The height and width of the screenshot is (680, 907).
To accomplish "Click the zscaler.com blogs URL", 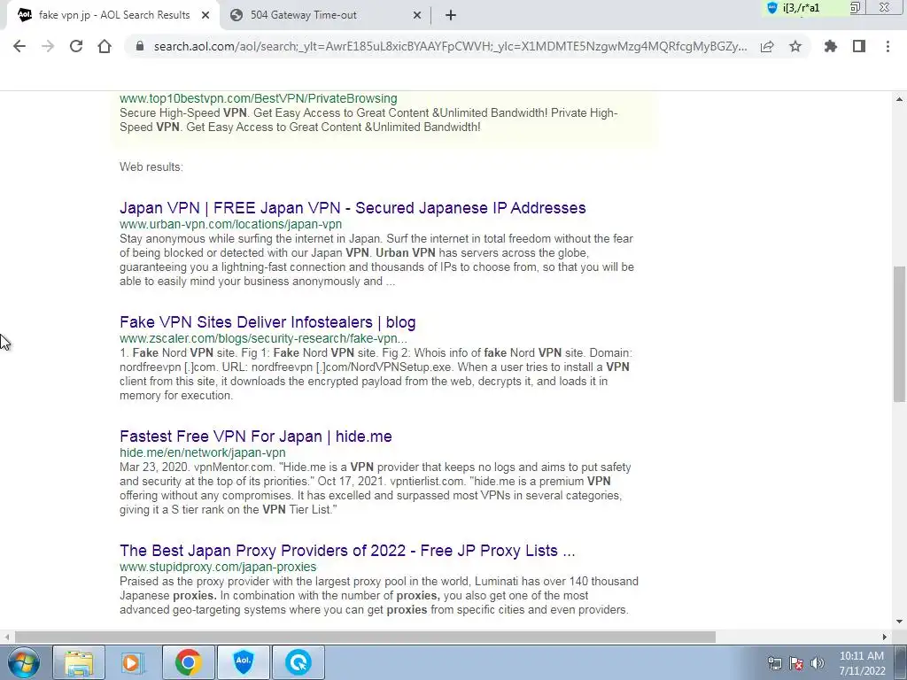I will 263,338.
